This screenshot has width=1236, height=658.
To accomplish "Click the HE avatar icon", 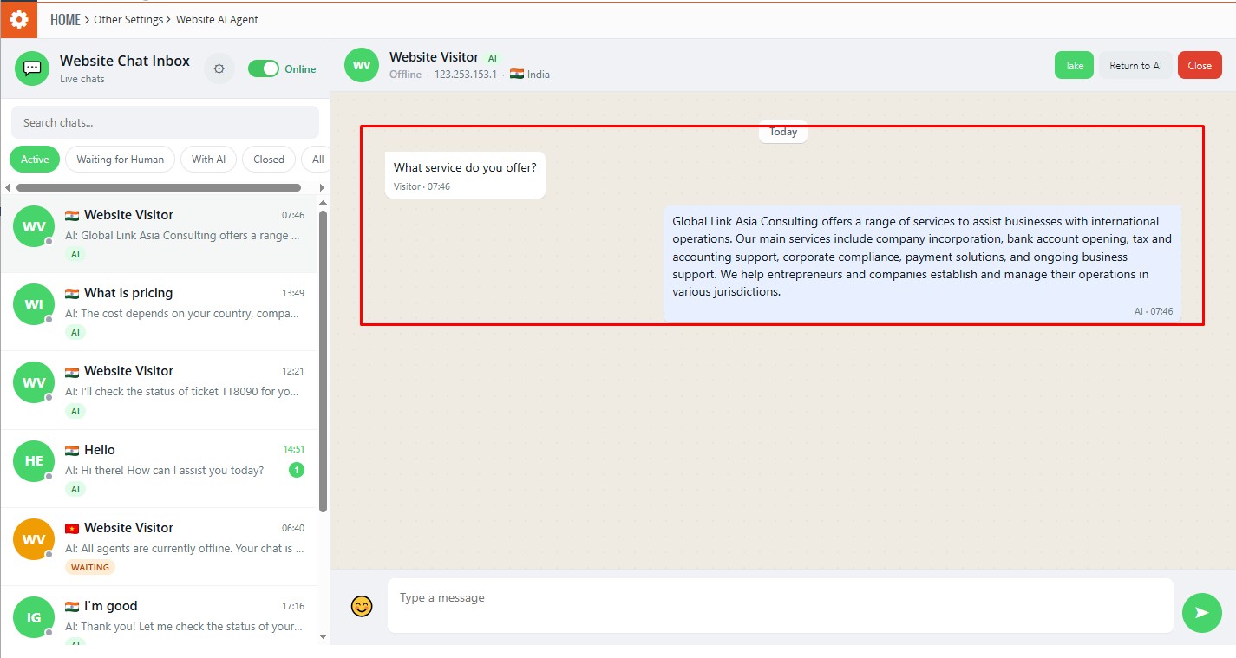I will pyautogui.click(x=34, y=461).
